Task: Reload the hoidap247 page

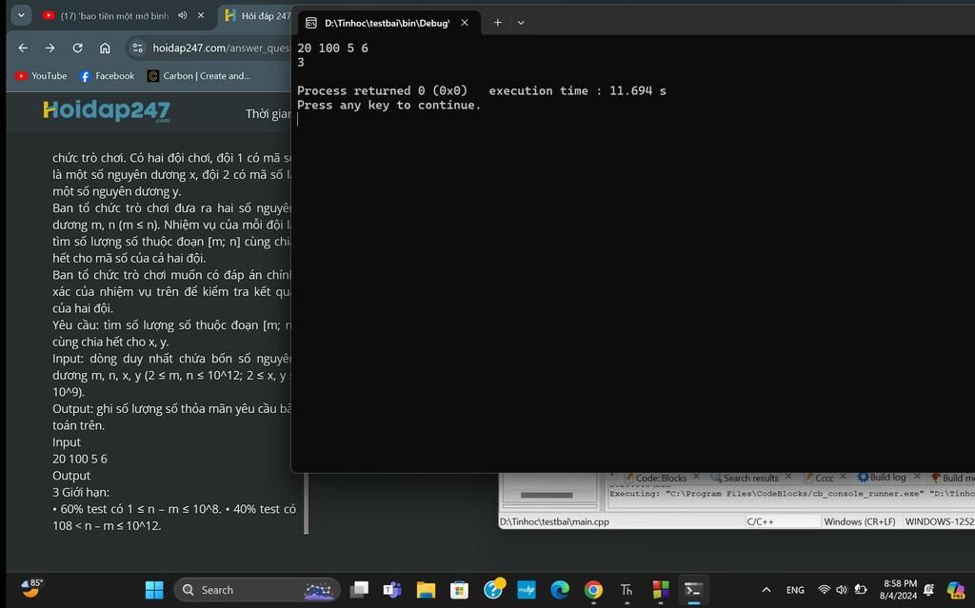Action: 78,48
